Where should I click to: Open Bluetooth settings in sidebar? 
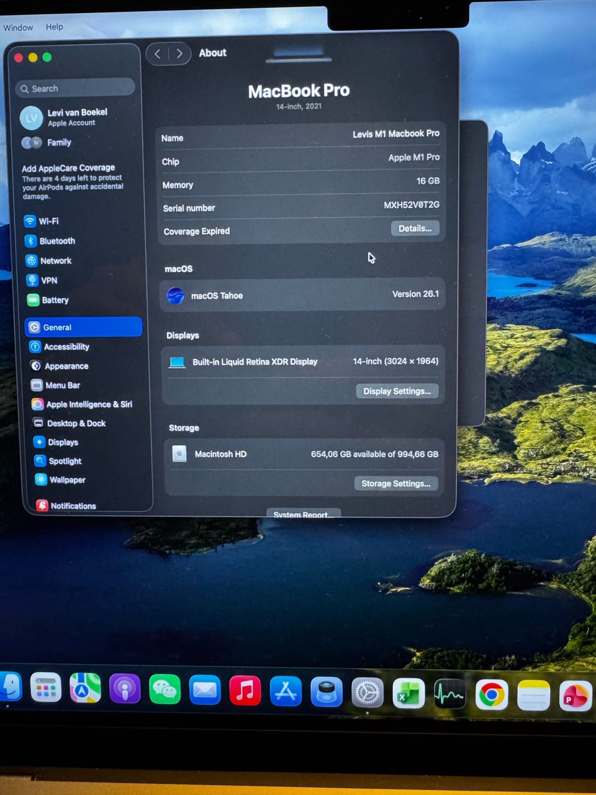pos(50,241)
